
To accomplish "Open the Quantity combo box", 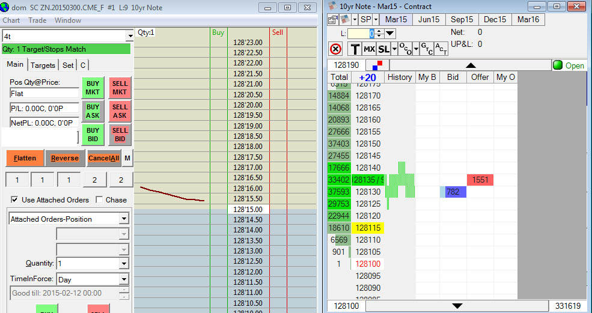I will [124, 264].
